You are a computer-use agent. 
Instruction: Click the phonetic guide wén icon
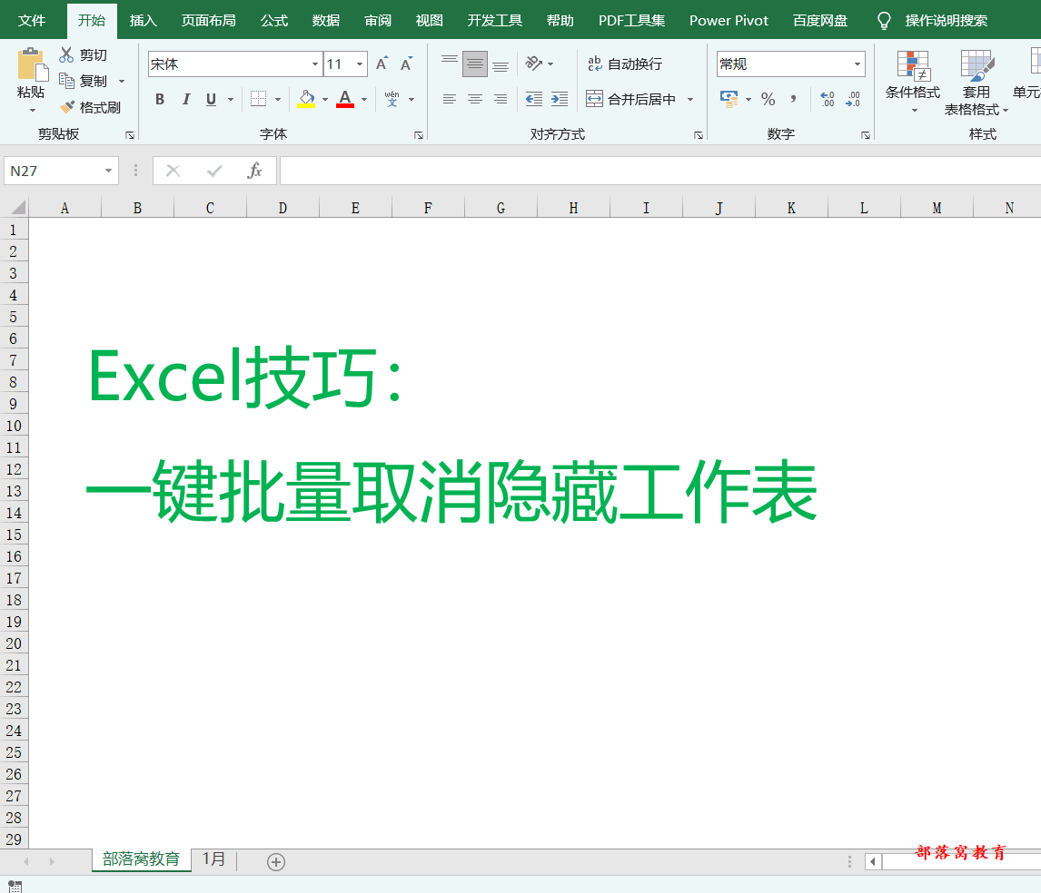[x=392, y=99]
